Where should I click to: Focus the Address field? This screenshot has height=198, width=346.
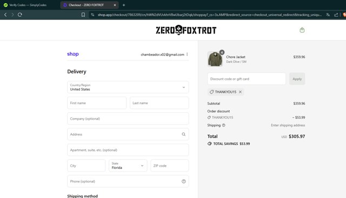(128, 134)
